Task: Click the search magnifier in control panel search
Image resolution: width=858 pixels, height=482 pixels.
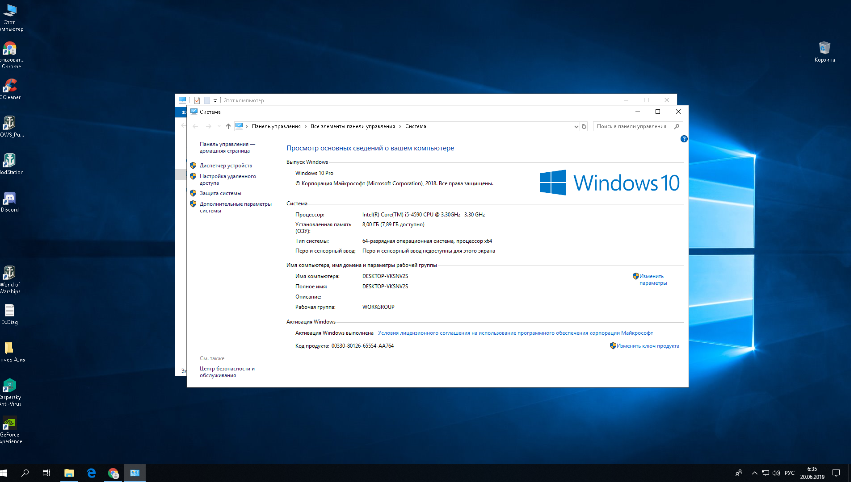Action: [677, 126]
